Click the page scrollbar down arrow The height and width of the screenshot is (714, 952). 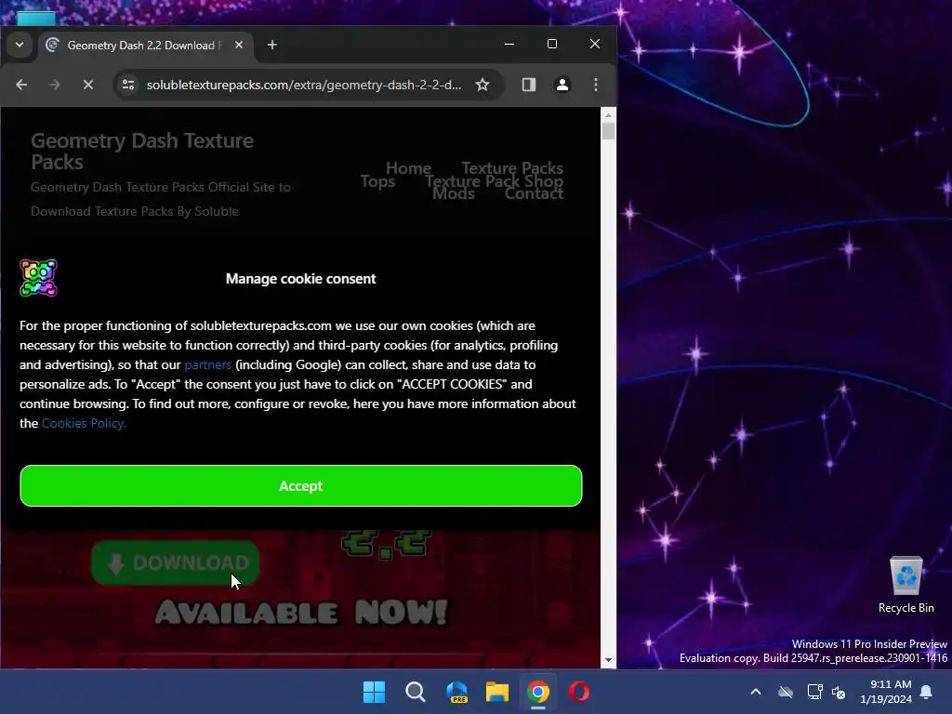[x=608, y=661]
